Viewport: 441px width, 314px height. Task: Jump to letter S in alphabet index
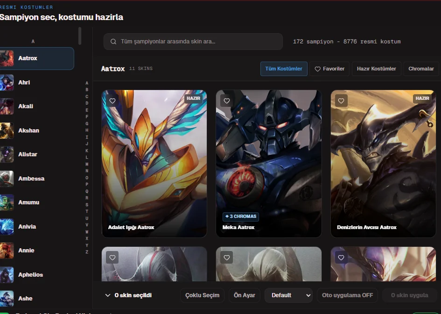pos(87,205)
